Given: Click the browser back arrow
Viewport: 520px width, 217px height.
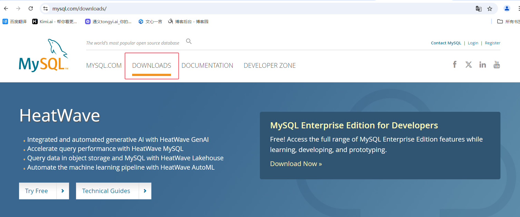Looking at the screenshot, I should coord(6,9).
